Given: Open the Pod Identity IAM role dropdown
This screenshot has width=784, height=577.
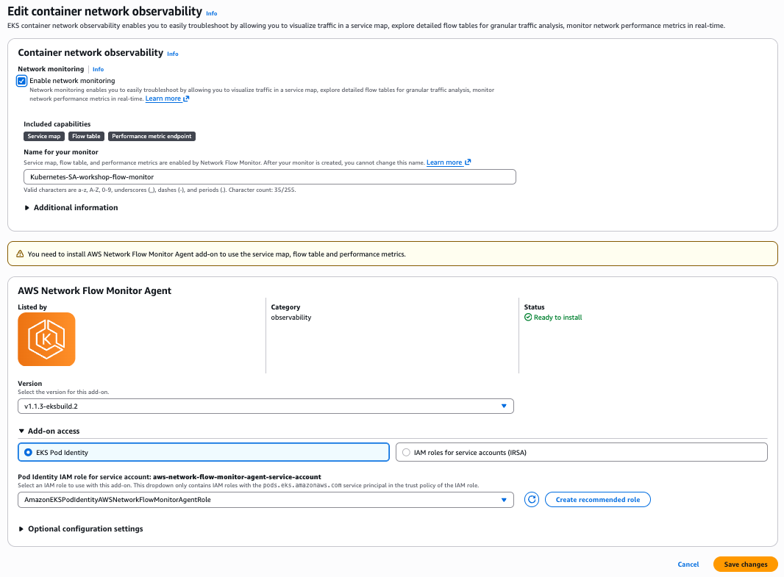Looking at the screenshot, I should 266,500.
